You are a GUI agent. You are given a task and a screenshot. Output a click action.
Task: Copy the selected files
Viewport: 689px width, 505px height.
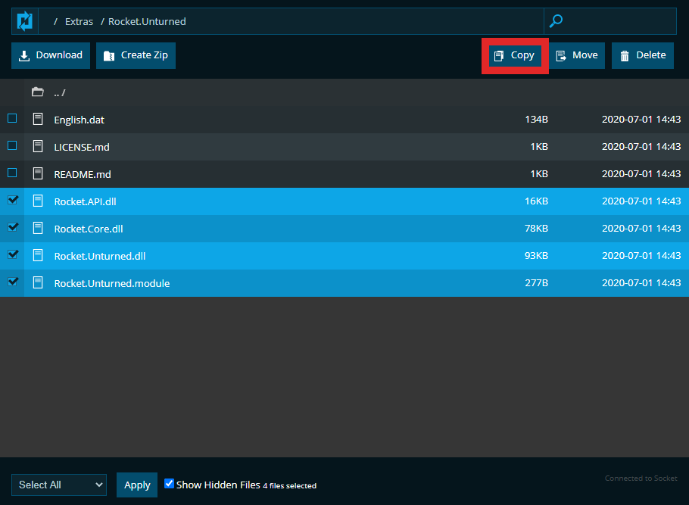(x=515, y=55)
